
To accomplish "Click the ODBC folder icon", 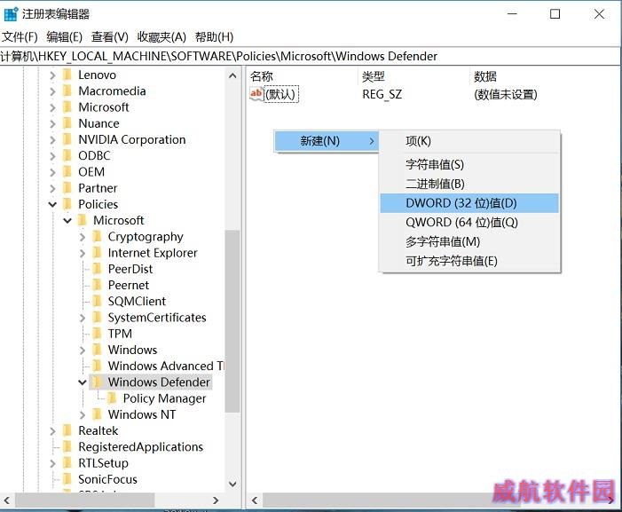I will point(67,155).
